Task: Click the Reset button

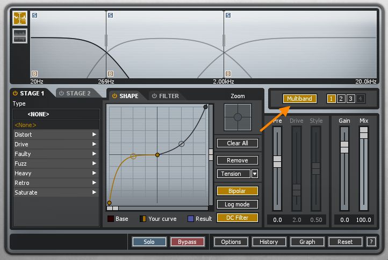Action: pyautogui.click(x=345, y=242)
